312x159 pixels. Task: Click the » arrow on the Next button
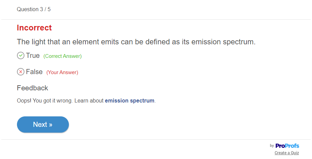pos(51,124)
